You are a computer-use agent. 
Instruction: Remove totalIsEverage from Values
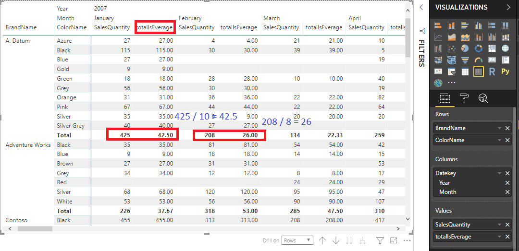507,237
